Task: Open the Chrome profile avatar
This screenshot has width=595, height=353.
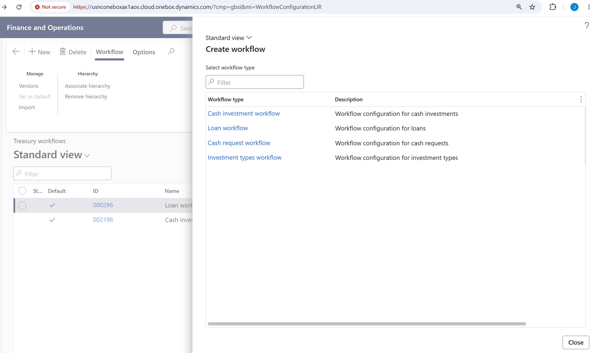Action: [574, 7]
